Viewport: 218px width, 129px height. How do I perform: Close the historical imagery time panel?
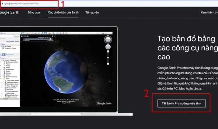tap(54, 36)
